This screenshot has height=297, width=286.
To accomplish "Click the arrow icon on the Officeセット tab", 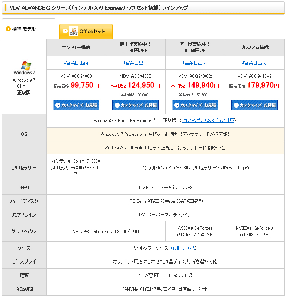I will coord(65,31).
